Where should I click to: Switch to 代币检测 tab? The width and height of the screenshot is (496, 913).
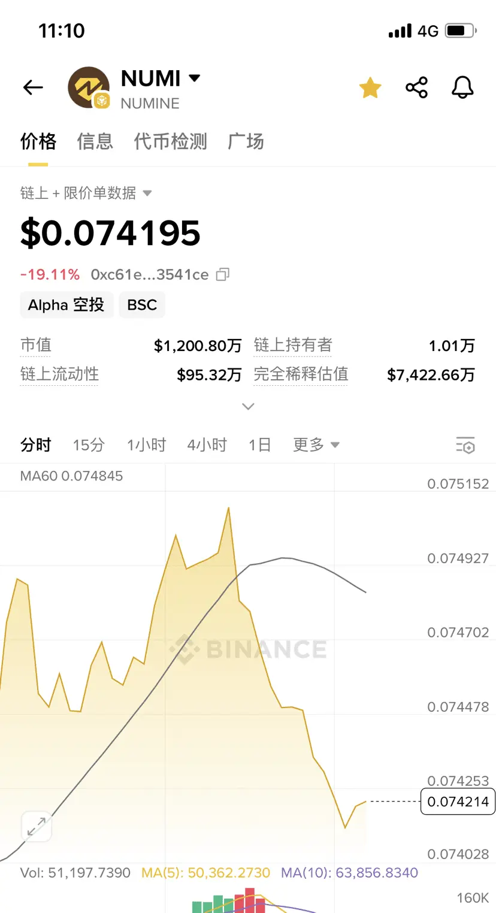tap(170, 141)
